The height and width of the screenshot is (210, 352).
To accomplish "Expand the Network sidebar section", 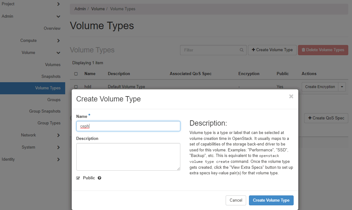I will 58,135.
